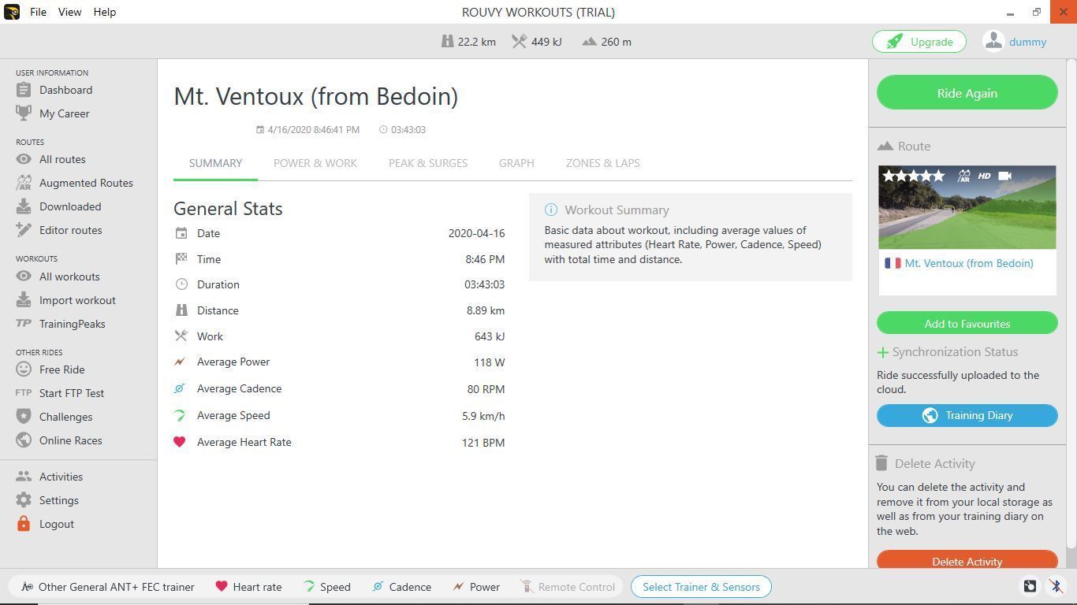
Task: Click the My Career trophy icon
Action: [x=24, y=113]
